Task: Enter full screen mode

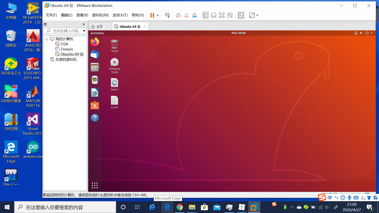Action: coord(222,15)
